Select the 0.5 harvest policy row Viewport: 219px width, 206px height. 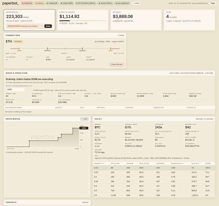click(x=154, y=195)
